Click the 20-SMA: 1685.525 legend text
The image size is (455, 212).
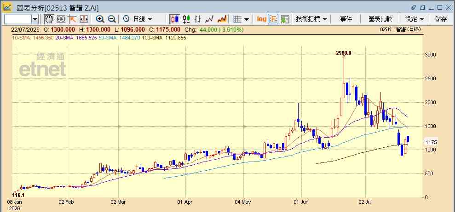coord(76,38)
